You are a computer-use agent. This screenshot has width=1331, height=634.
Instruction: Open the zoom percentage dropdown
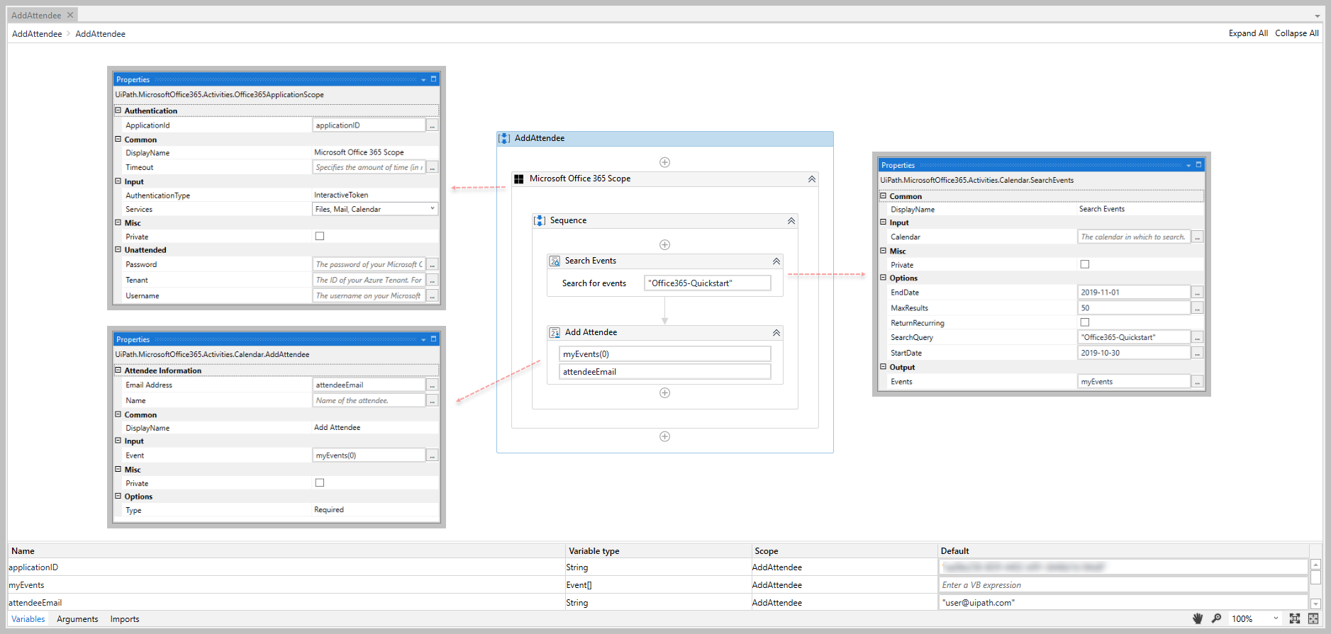(x=1276, y=618)
